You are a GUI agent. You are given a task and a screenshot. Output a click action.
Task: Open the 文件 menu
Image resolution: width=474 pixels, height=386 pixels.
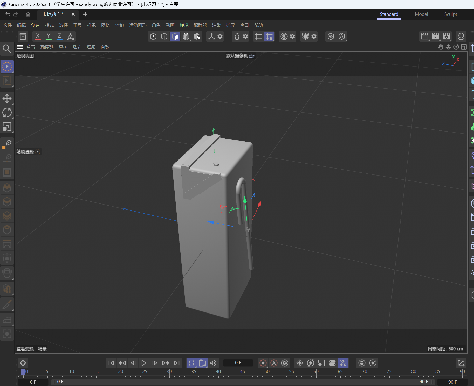pos(8,25)
